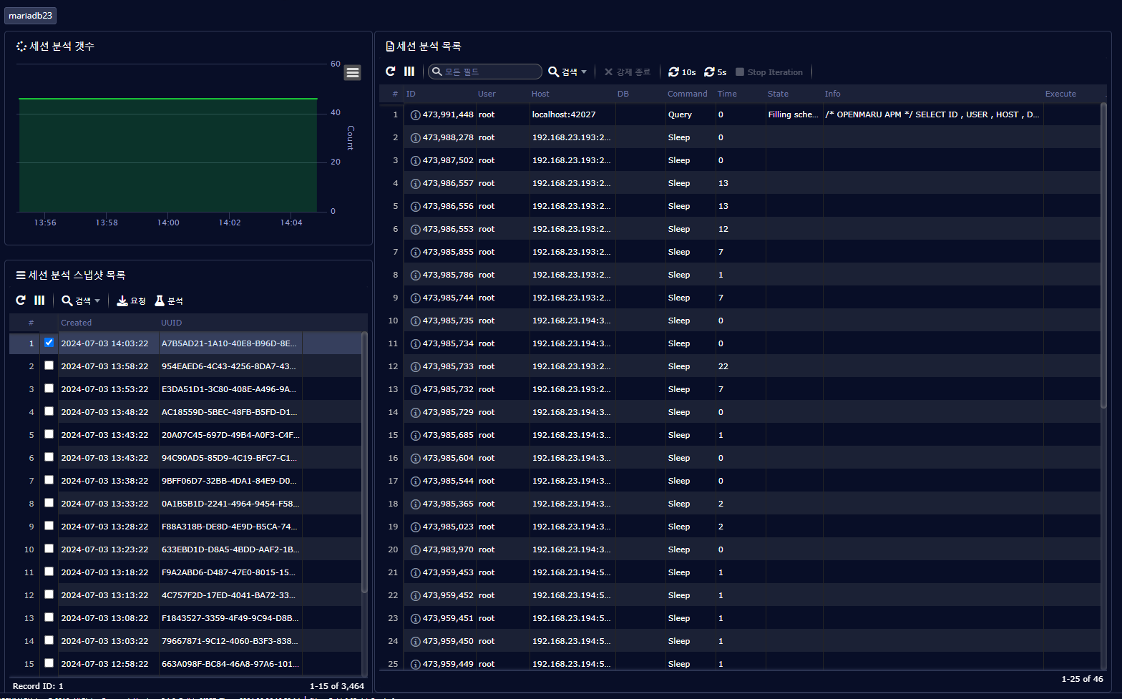Viewport: 1122px width, 699px height.
Task: Reload the session analysis list
Action: (390, 72)
